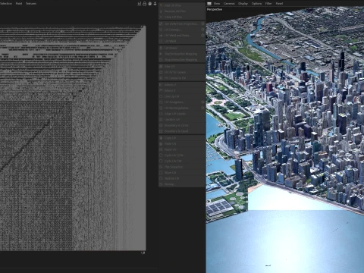
Task: Open settings gear for Set UVW From Projection
Action: tap(202, 24)
